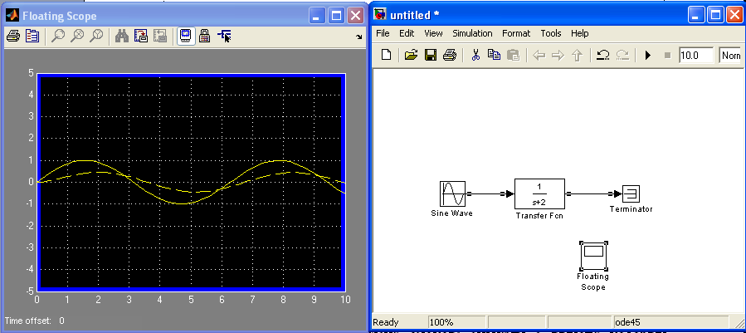
Task: Click the 'Terminator' block label
Action: click(631, 209)
